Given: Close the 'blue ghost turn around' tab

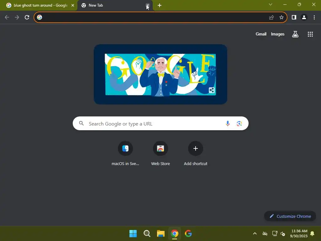Looking at the screenshot, I should 73,5.
